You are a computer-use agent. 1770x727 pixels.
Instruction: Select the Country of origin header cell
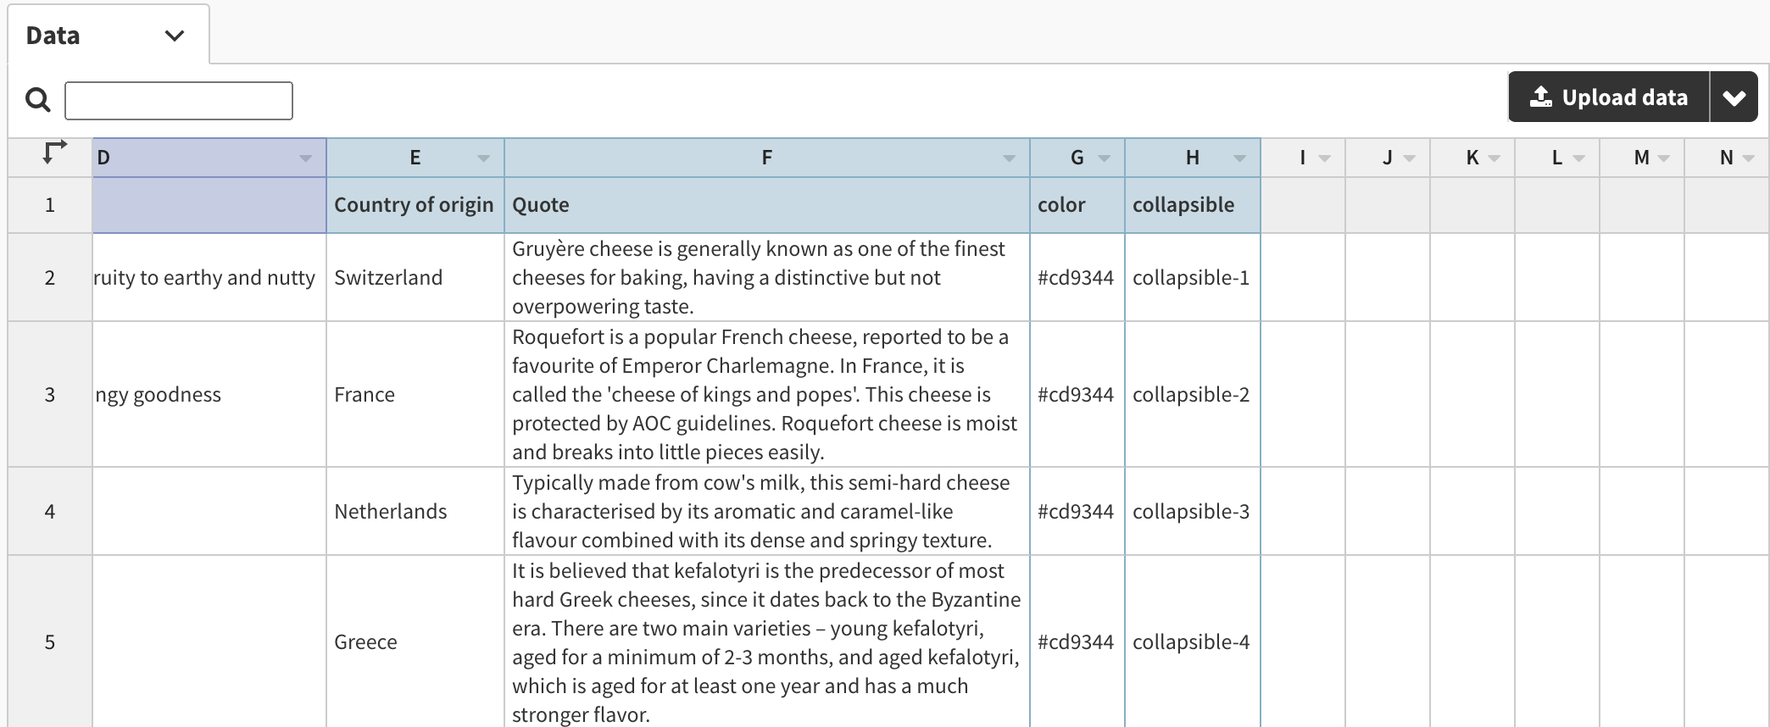click(415, 205)
